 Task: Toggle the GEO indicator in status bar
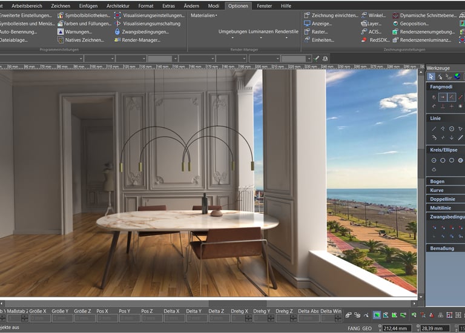pos(367,328)
